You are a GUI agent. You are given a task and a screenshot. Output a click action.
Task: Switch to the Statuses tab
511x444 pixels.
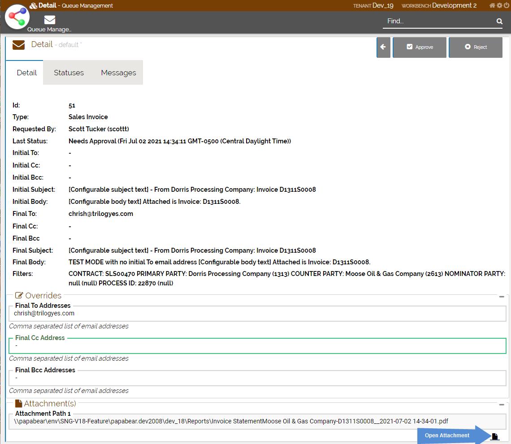click(69, 73)
